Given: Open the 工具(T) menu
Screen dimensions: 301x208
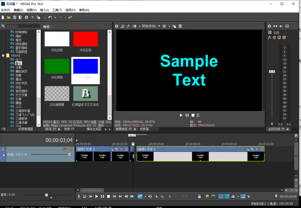Looking at the screenshot, I should pos(57,10).
